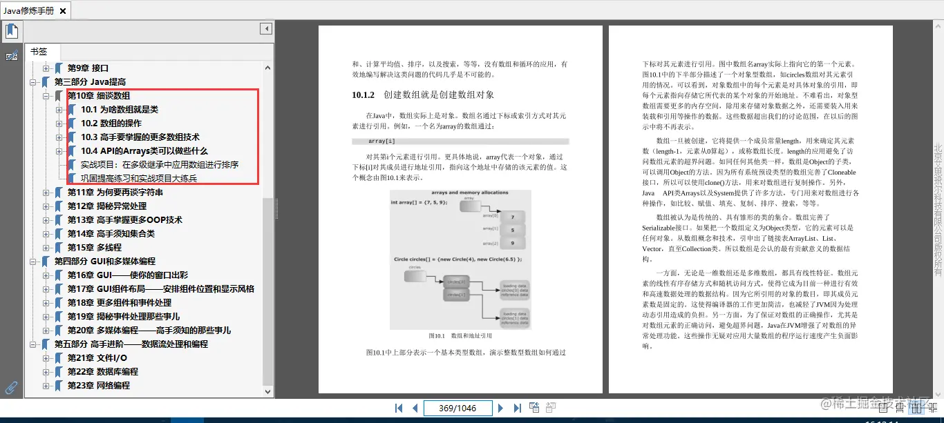Switch to single page view mode
The width and height of the screenshot is (944, 423).
[883, 408]
